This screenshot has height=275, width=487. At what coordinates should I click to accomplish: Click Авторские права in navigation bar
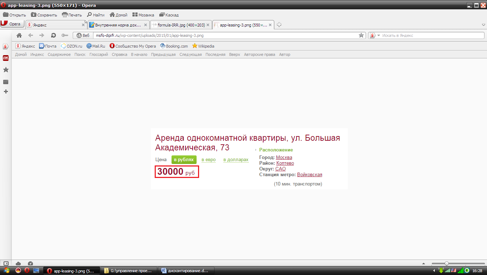coord(260,54)
